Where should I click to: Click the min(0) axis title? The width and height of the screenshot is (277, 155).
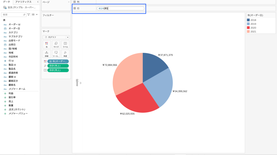(x=77, y=82)
